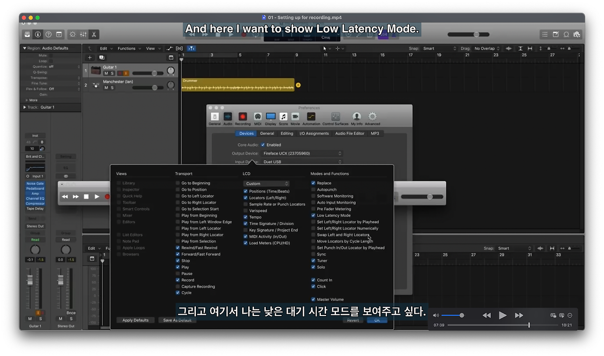This screenshot has width=604, height=356.
Task: Open Score preferences icon
Action: point(284,118)
